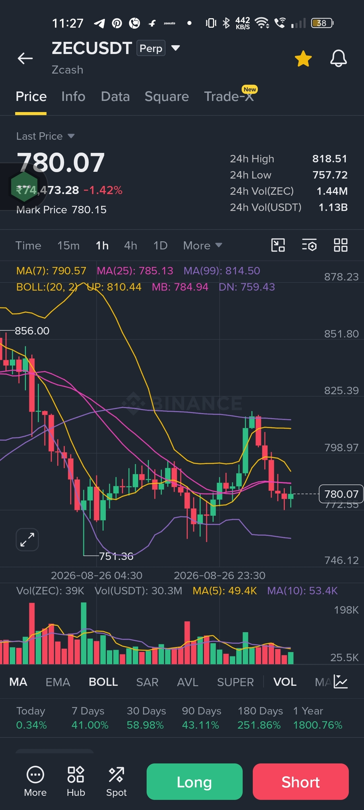Tap the 1 Year 1800.76% return
The height and width of the screenshot is (810, 364).
click(317, 718)
